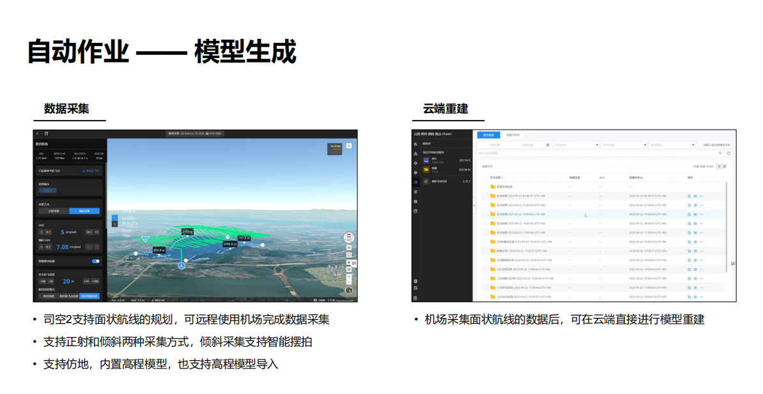Click the back arrow in the route editor

pyautogui.click(x=37, y=133)
